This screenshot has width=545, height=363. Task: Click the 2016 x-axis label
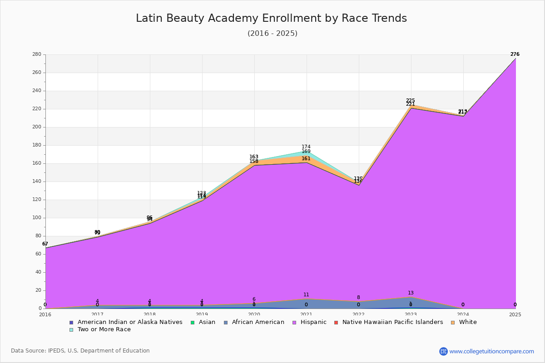point(45,314)
